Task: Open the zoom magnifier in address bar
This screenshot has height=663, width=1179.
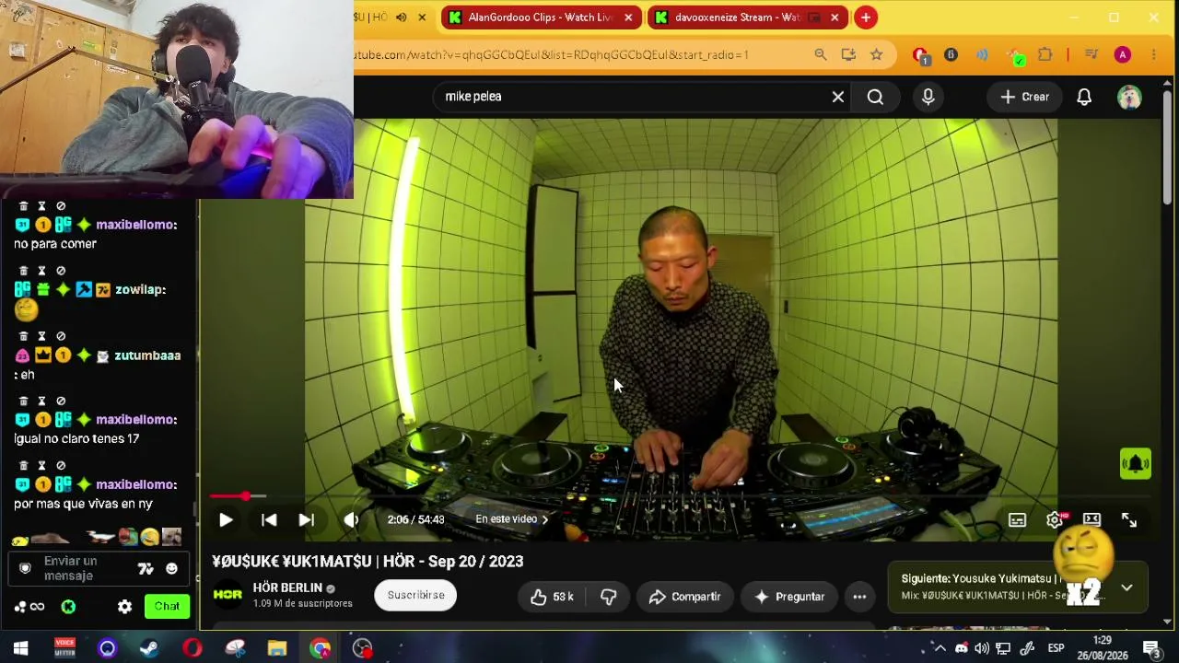Action: tap(821, 55)
